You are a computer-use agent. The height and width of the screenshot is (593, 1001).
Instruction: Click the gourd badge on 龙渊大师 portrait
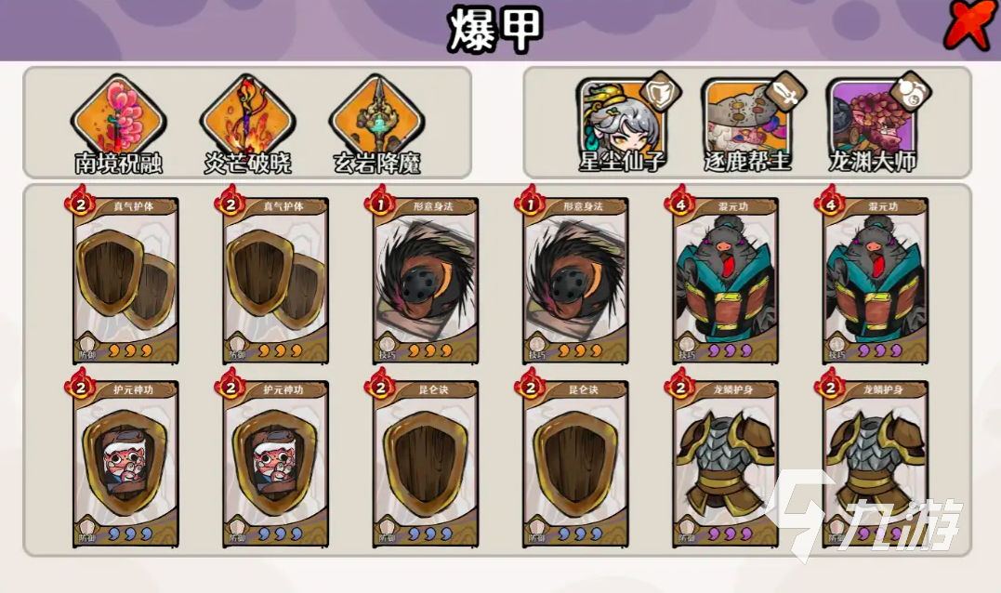point(910,93)
